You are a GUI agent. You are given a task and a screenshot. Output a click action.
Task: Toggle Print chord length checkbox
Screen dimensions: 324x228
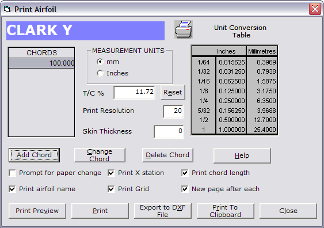point(185,173)
